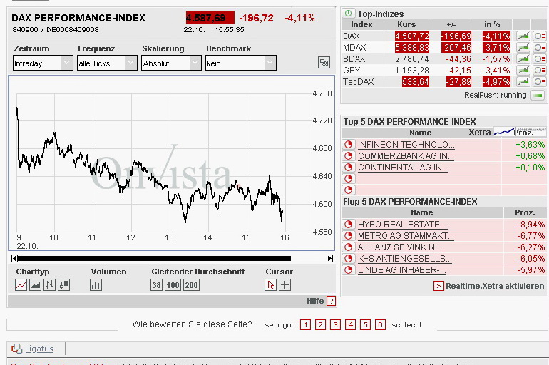The width and height of the screenshot is (549, 365).
Task: Click the chart export icon beside Benchmark
Action: point(324,63)
